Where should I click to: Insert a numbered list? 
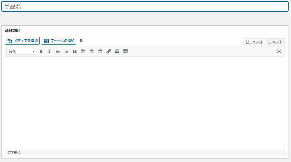click(x=66, y=52)
